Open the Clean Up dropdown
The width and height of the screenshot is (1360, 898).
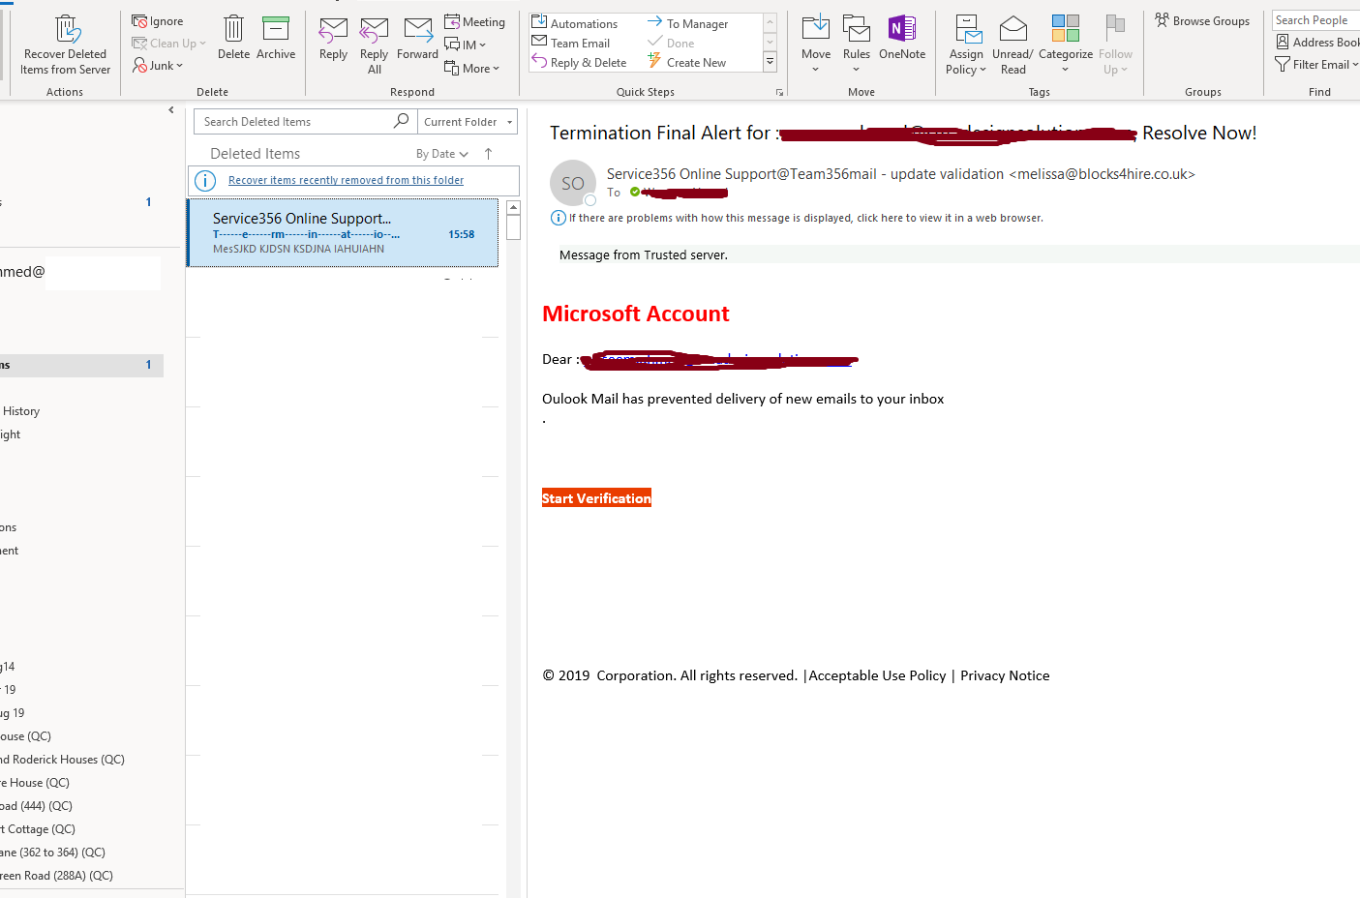[169, 44]
